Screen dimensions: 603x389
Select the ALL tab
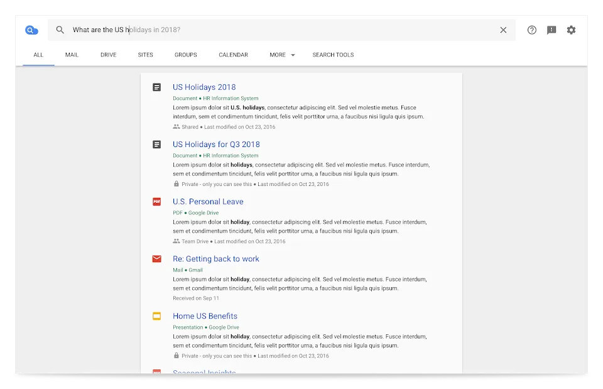pos(38,55)
